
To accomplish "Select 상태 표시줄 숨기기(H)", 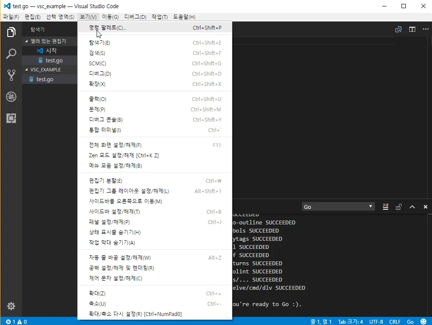I will click(x=155, y=232).
